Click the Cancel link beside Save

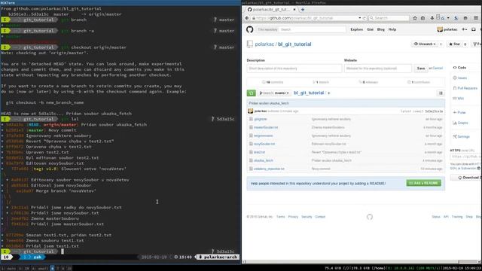438,69
